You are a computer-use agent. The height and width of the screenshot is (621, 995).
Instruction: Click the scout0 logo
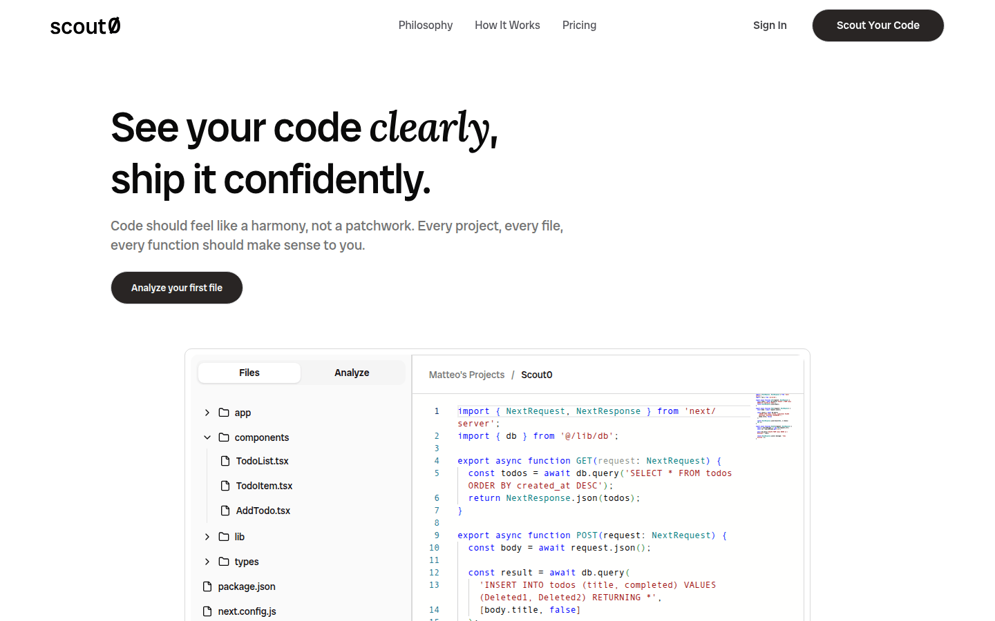coord(85,26)
